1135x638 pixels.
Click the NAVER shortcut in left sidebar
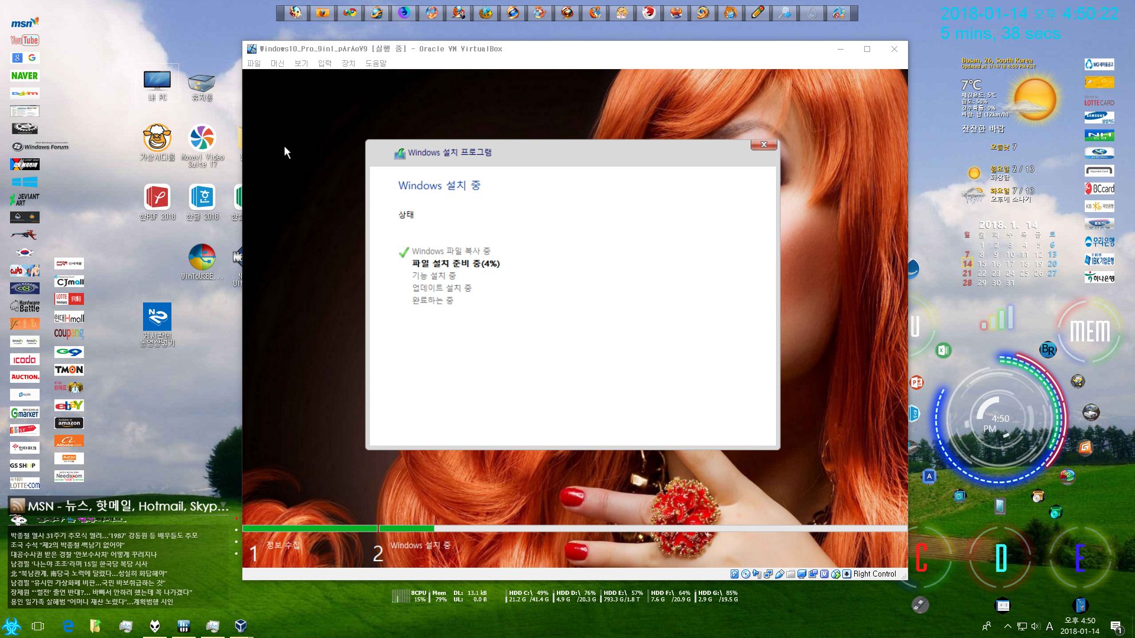25,76
